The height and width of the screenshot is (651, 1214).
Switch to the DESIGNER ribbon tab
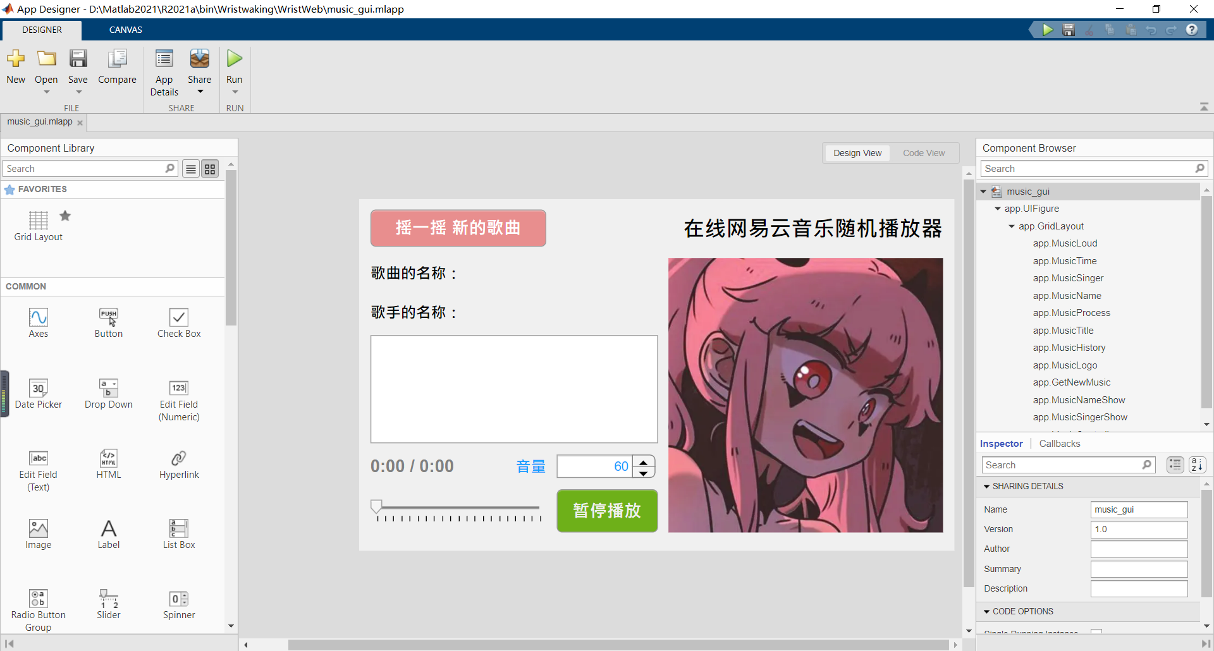42,30
